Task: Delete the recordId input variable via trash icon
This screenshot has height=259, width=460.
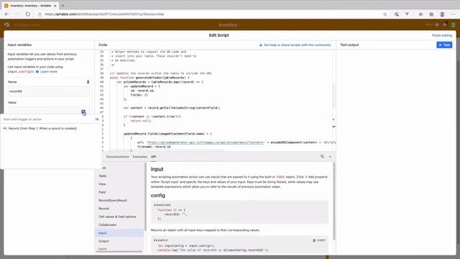Action: [x=88, y=82]
